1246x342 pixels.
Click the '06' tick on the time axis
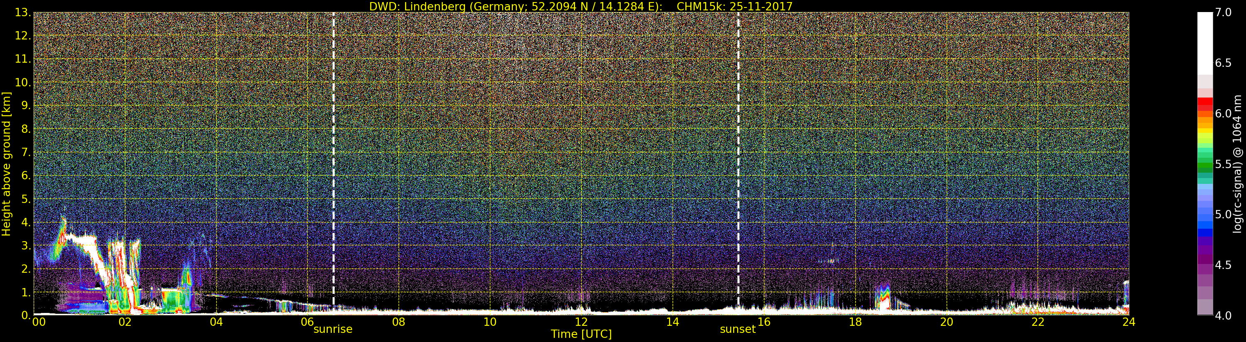308,322
